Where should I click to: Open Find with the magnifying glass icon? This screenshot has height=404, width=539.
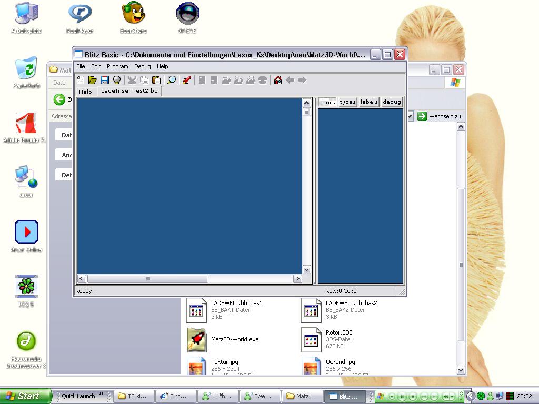tap(171, 80)
